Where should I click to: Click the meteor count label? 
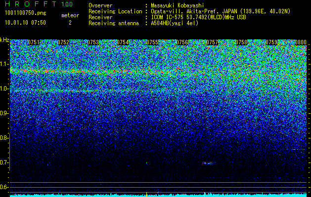[x=70, y=15]
